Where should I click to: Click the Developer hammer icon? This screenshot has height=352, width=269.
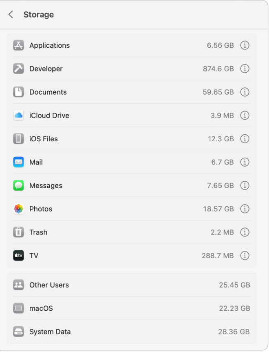point(18,69)
